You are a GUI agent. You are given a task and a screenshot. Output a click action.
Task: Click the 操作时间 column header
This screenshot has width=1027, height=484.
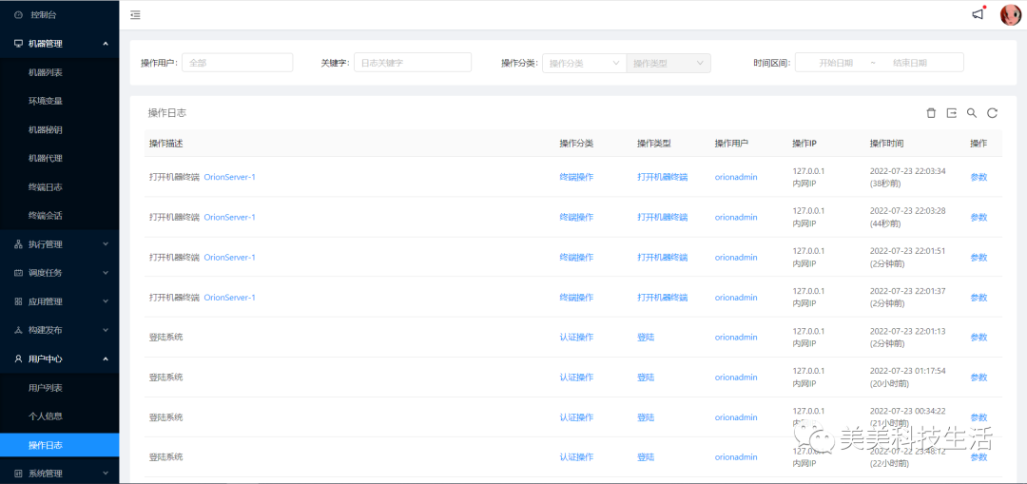[x=887, y=144]
